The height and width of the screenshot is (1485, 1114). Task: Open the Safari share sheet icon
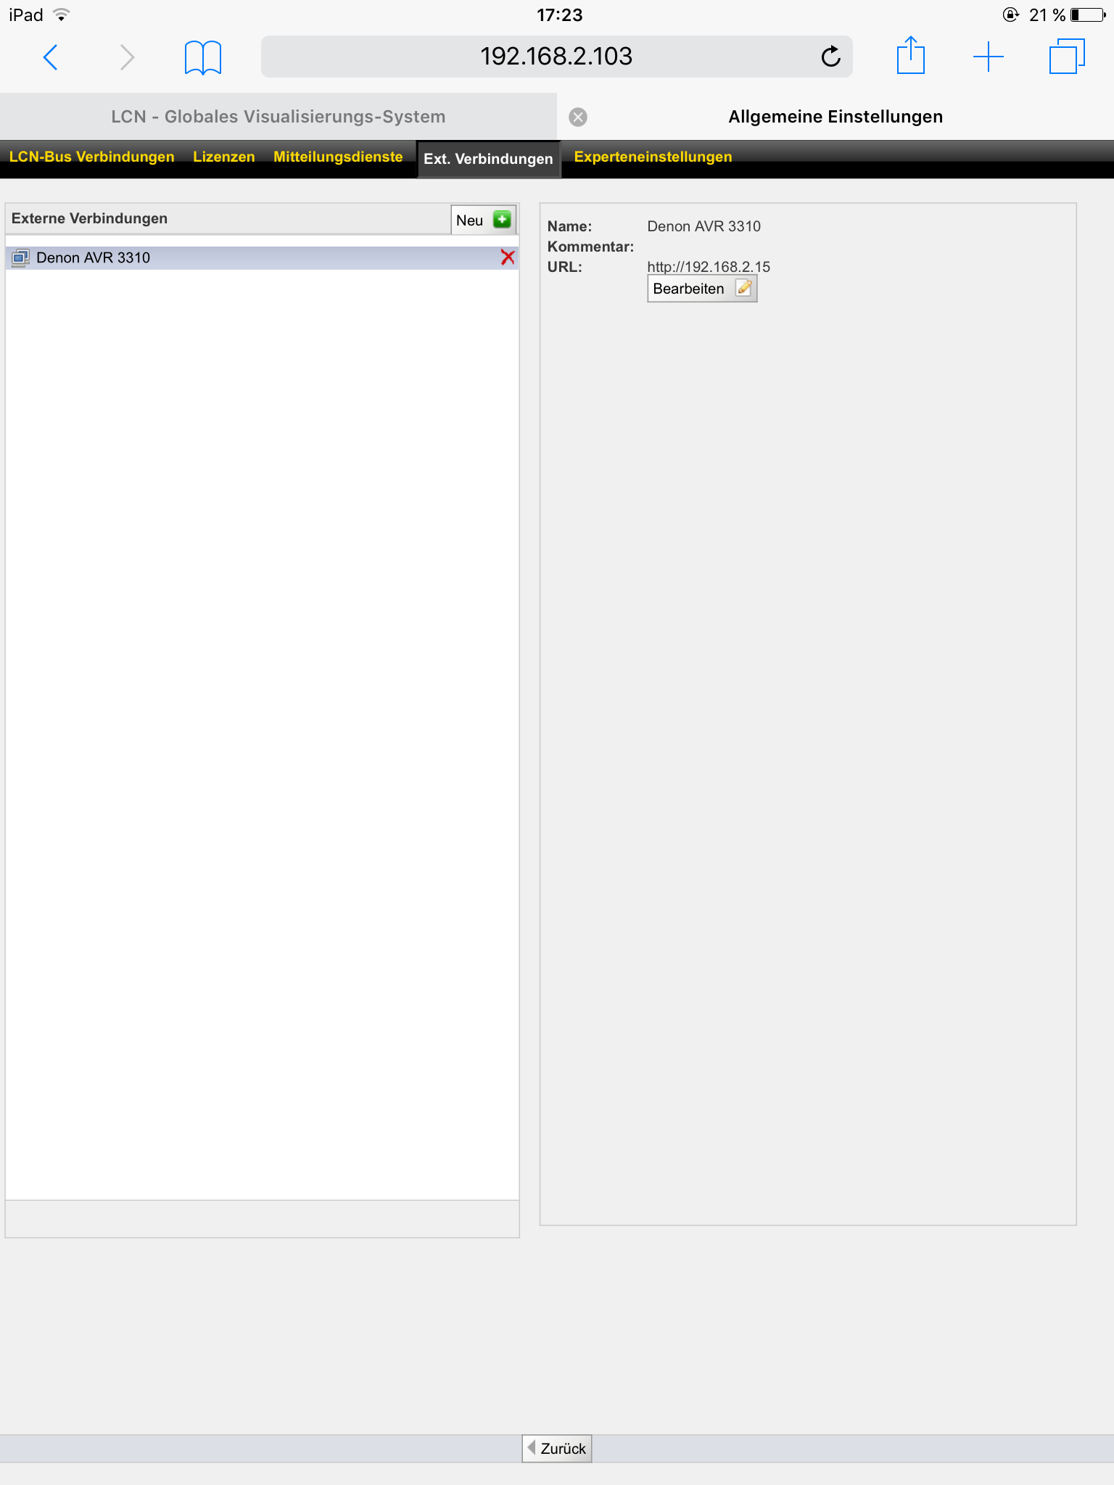[x=910, y=56]
